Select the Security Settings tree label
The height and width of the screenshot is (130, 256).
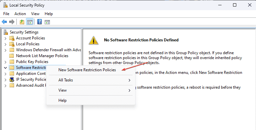(24, 32)
